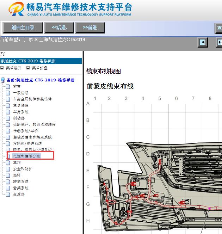
Task: Click the document icon next to 车顶
Action: (x=8, y=162)
